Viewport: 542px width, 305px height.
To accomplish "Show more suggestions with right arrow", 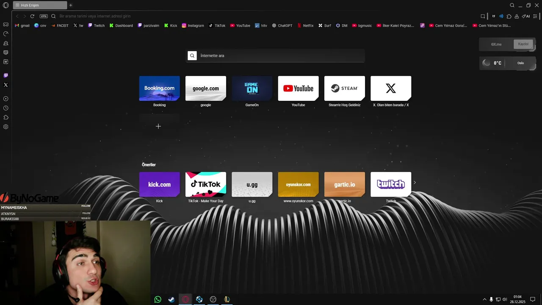I will (415, 183).
